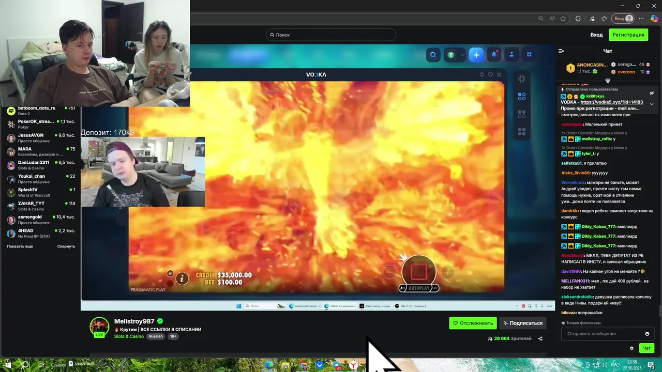
Task: Click the taskbar search magnifier icon
Action: [25, 365]
